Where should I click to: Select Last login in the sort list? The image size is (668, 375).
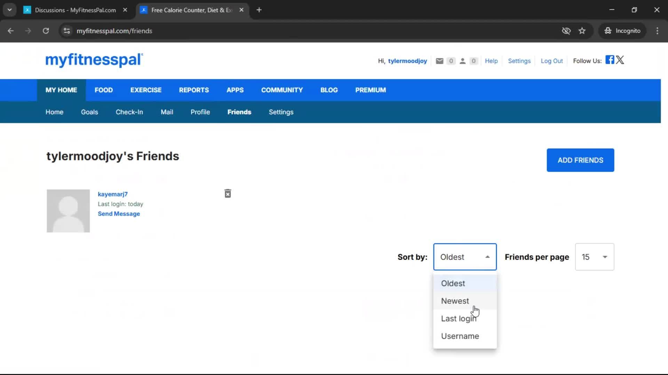point(465,319)
